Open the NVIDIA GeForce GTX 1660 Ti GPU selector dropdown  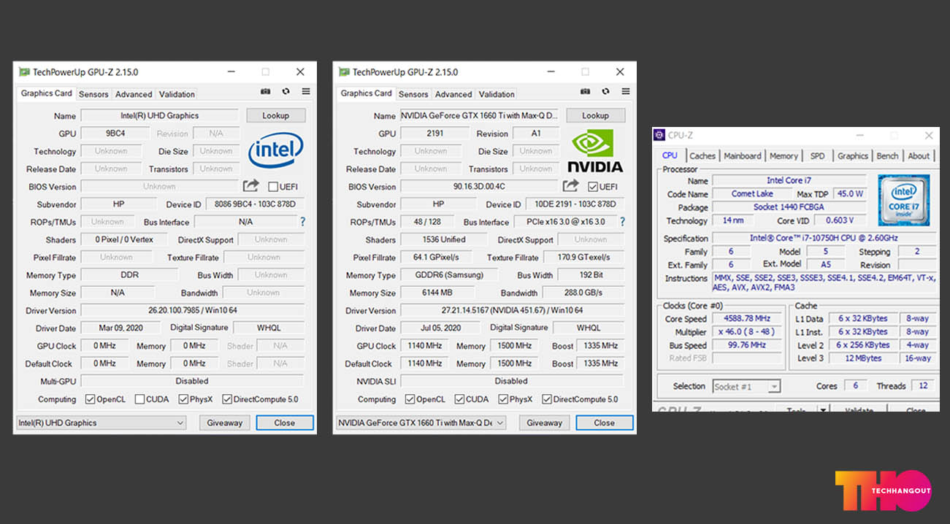pos(421,423)
